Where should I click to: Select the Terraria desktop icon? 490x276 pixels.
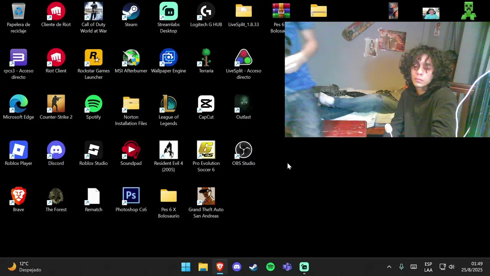pos(206,61)
